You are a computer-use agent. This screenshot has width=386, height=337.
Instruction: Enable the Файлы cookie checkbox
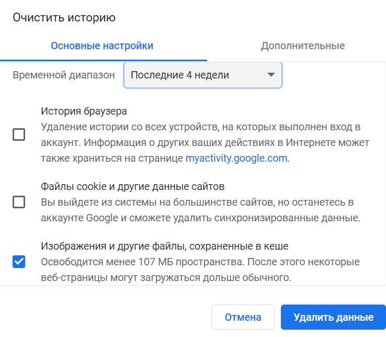(19, 202)
